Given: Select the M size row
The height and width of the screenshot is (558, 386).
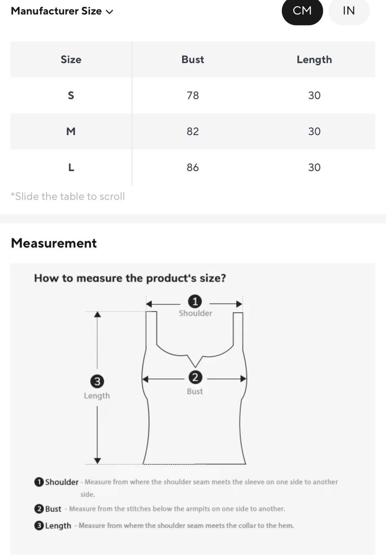Looking at the screenshot, I should [193, 131].
